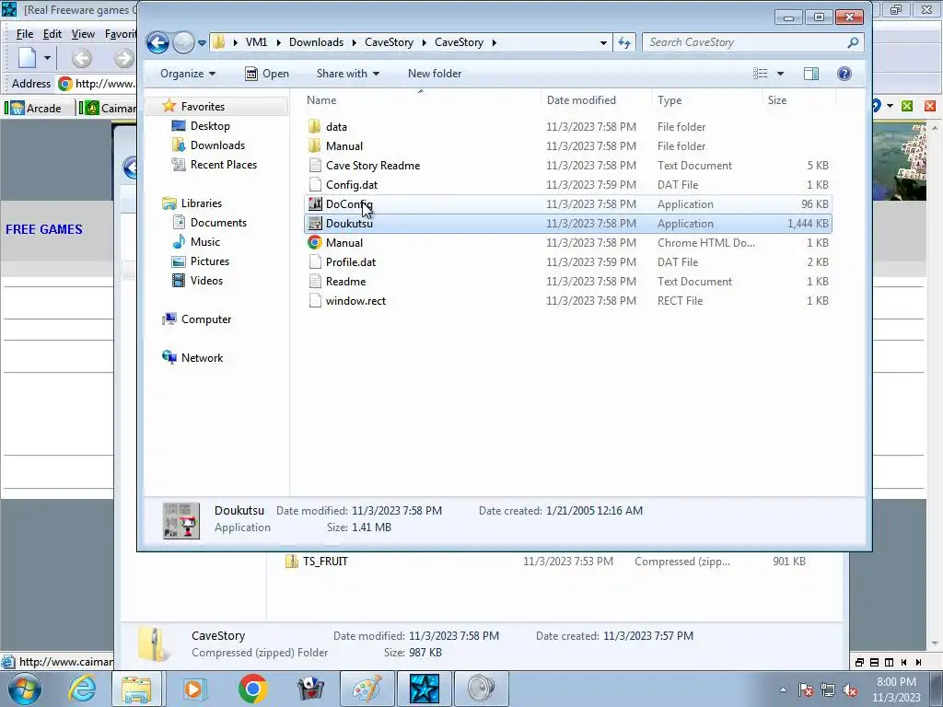Select Favorites in the navigation pane
This screenshot has width=943, height=707.
pyautogui.click(x=203, y=107)
